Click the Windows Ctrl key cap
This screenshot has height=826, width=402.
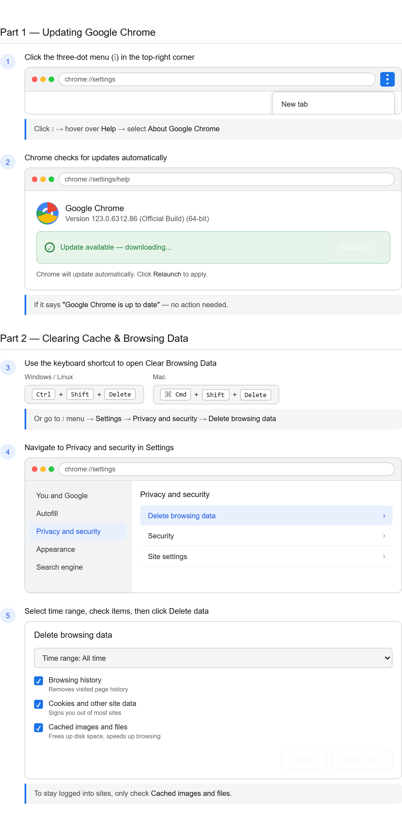click(44, 394)
